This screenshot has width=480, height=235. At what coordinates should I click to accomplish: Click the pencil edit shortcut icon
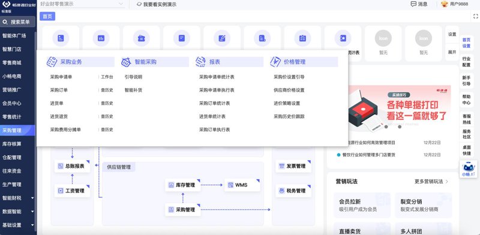[222, 38]
